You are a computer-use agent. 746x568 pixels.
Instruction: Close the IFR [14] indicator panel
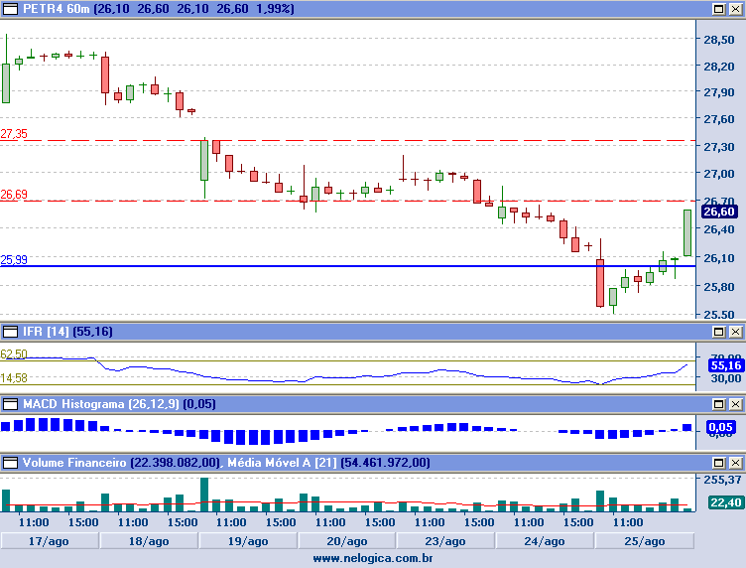tap(735, 331)
